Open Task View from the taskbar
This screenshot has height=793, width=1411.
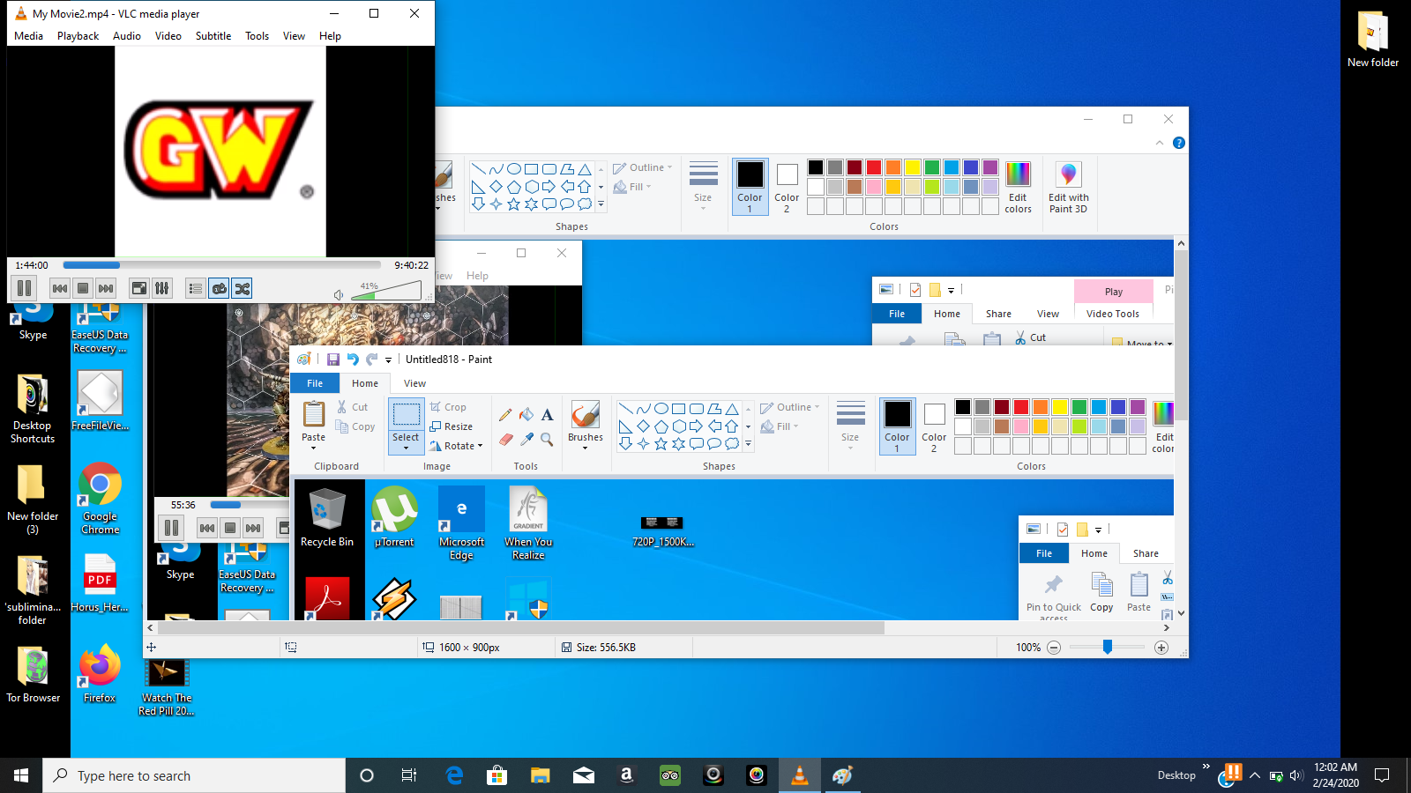click(x=409, y=775)
